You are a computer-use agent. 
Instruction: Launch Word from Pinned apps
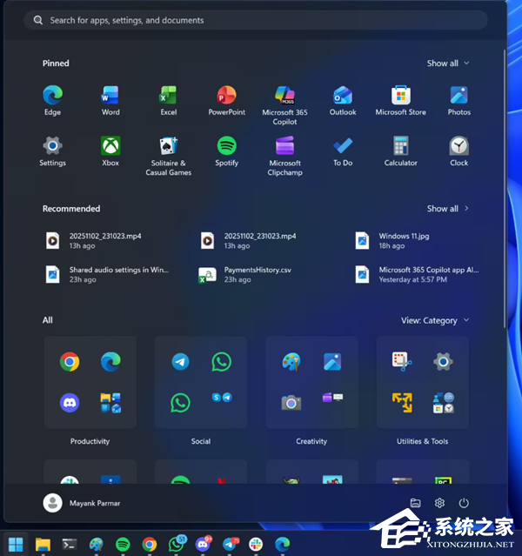(x=110, y=101)
